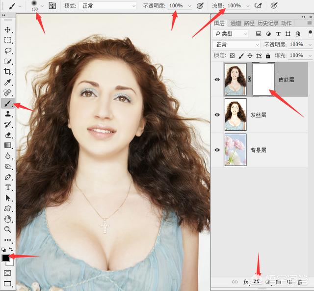
Task: Toggle visibility of 背景层 layer
Action: tap(217, 150)
